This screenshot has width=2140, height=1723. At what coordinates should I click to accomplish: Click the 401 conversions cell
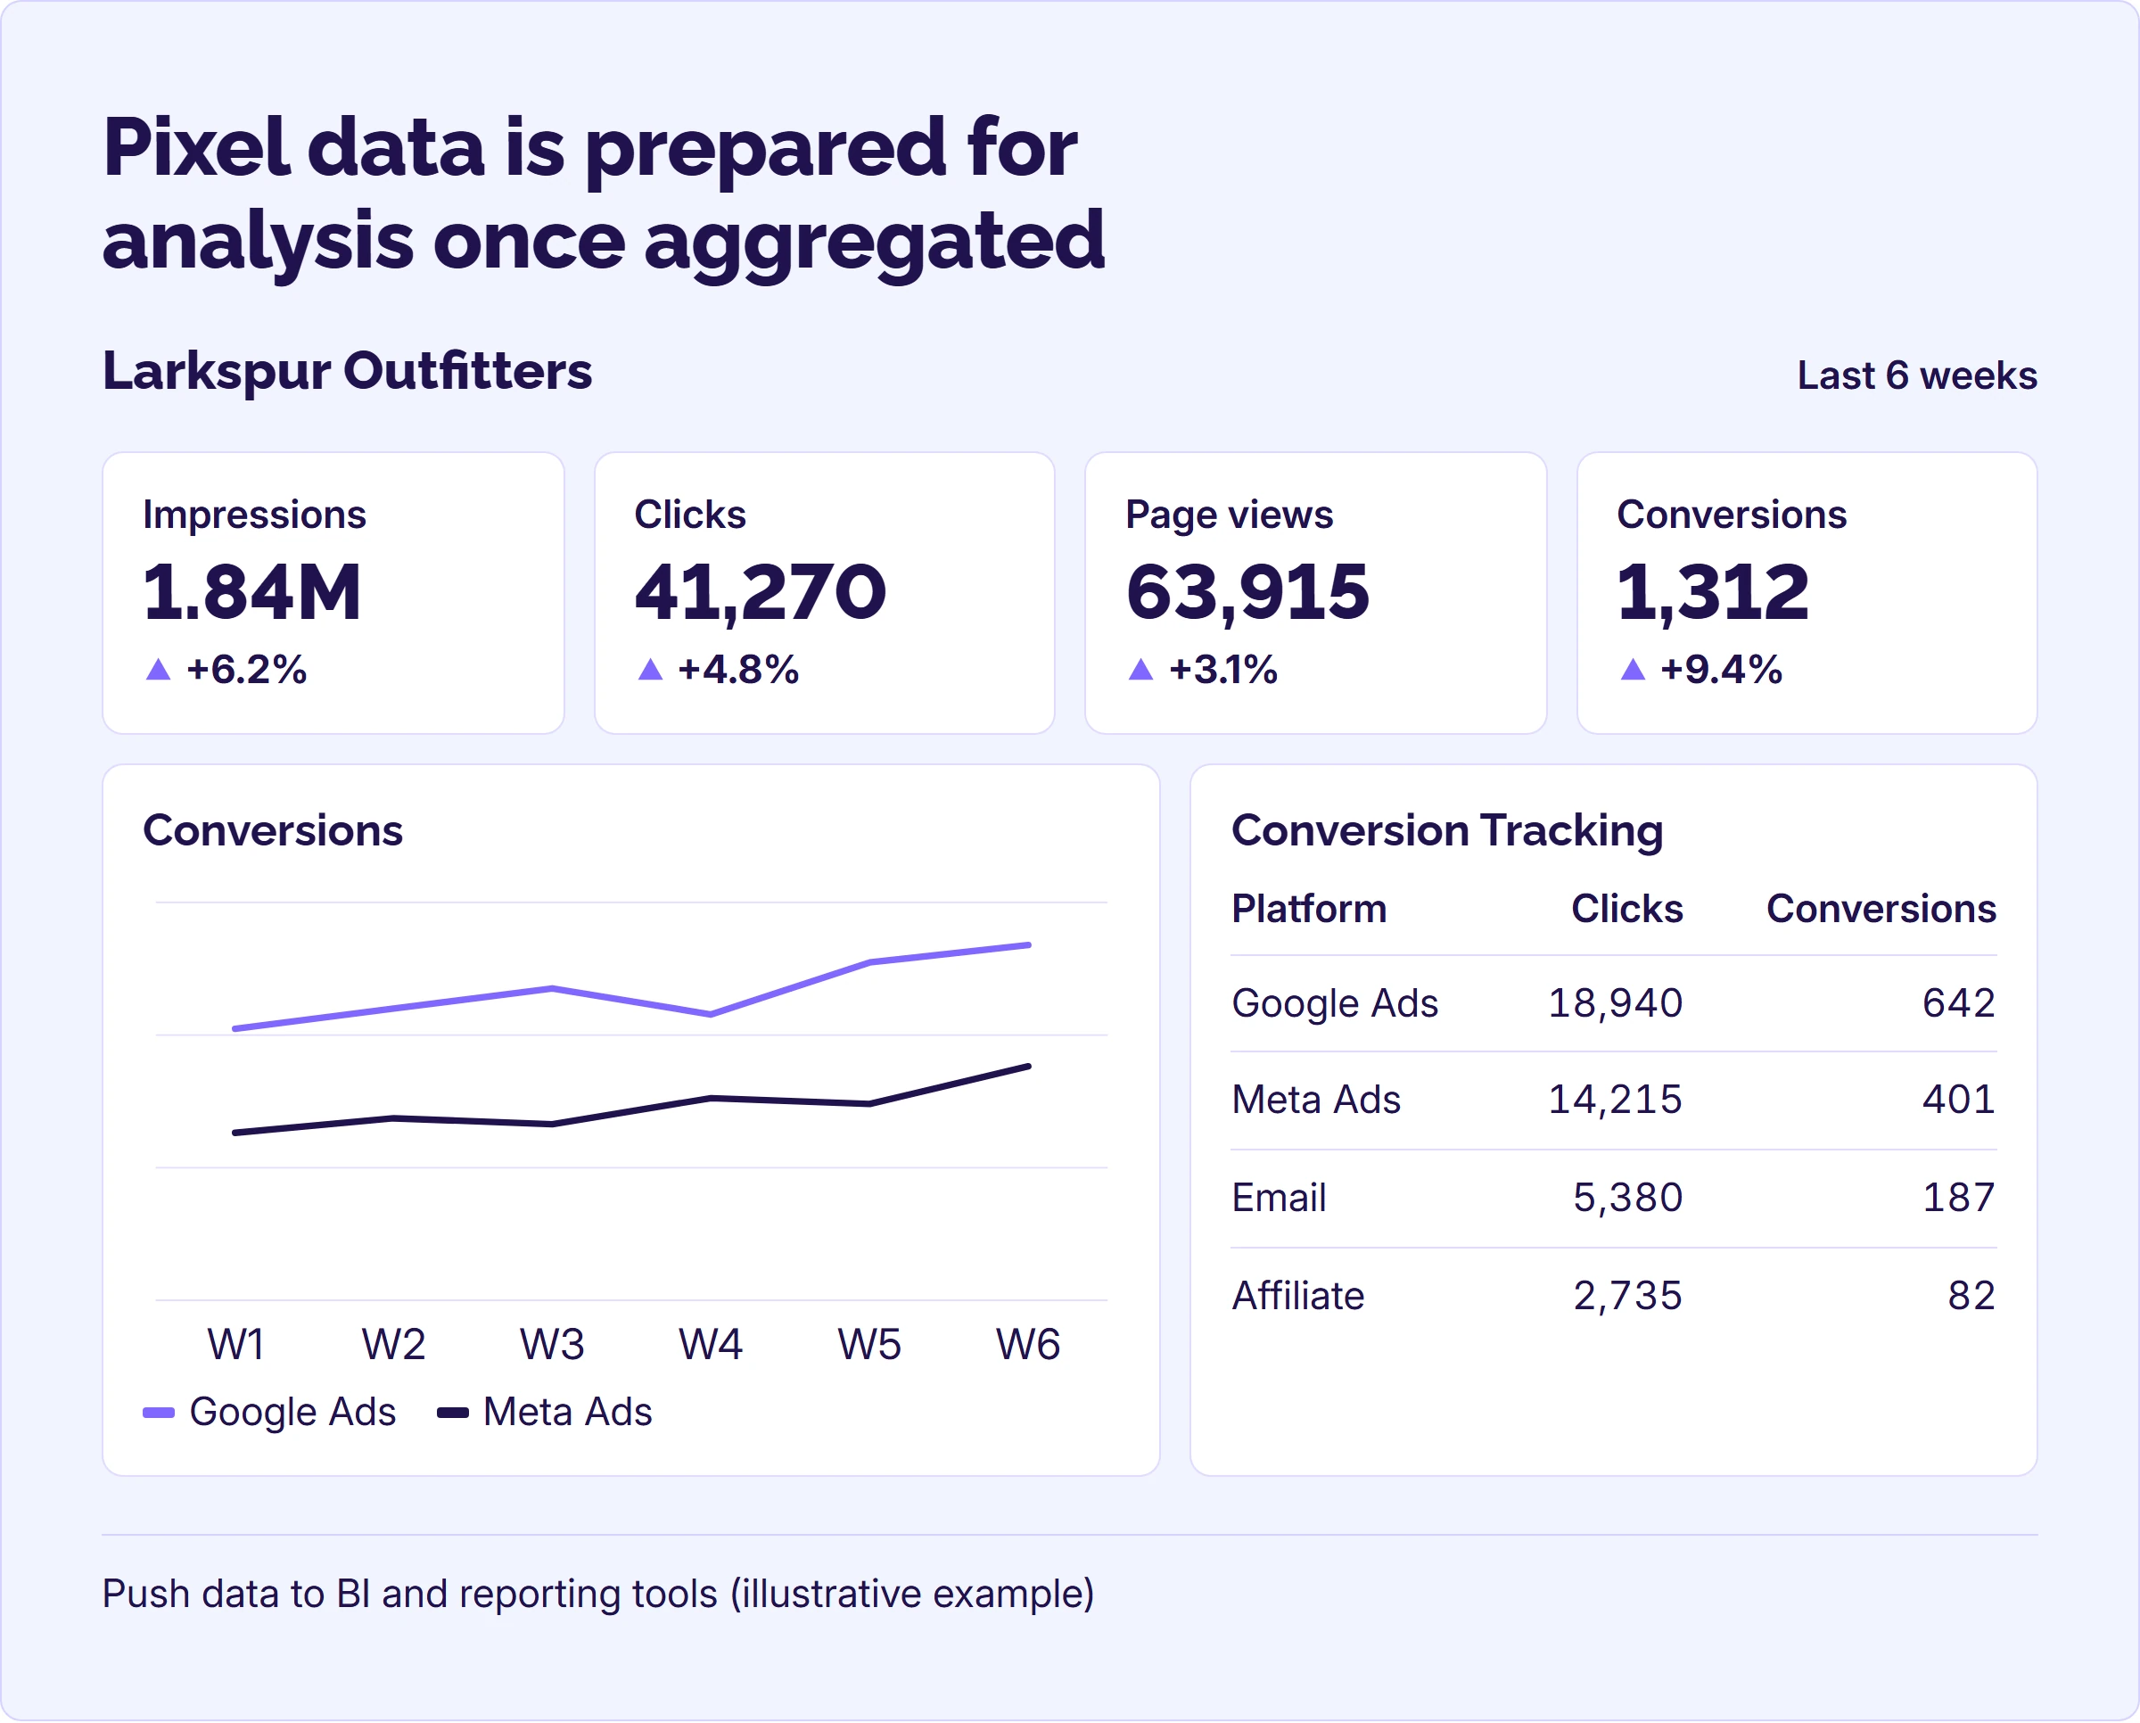(1959, 1100)
